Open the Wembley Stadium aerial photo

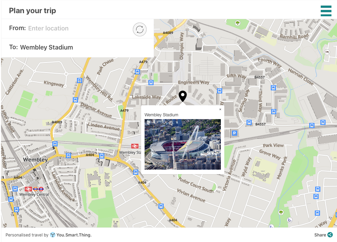pos(183,144)
